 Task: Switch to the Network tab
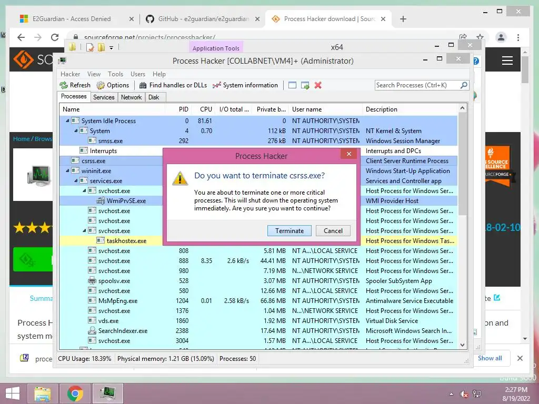click(x=131, y=97)
